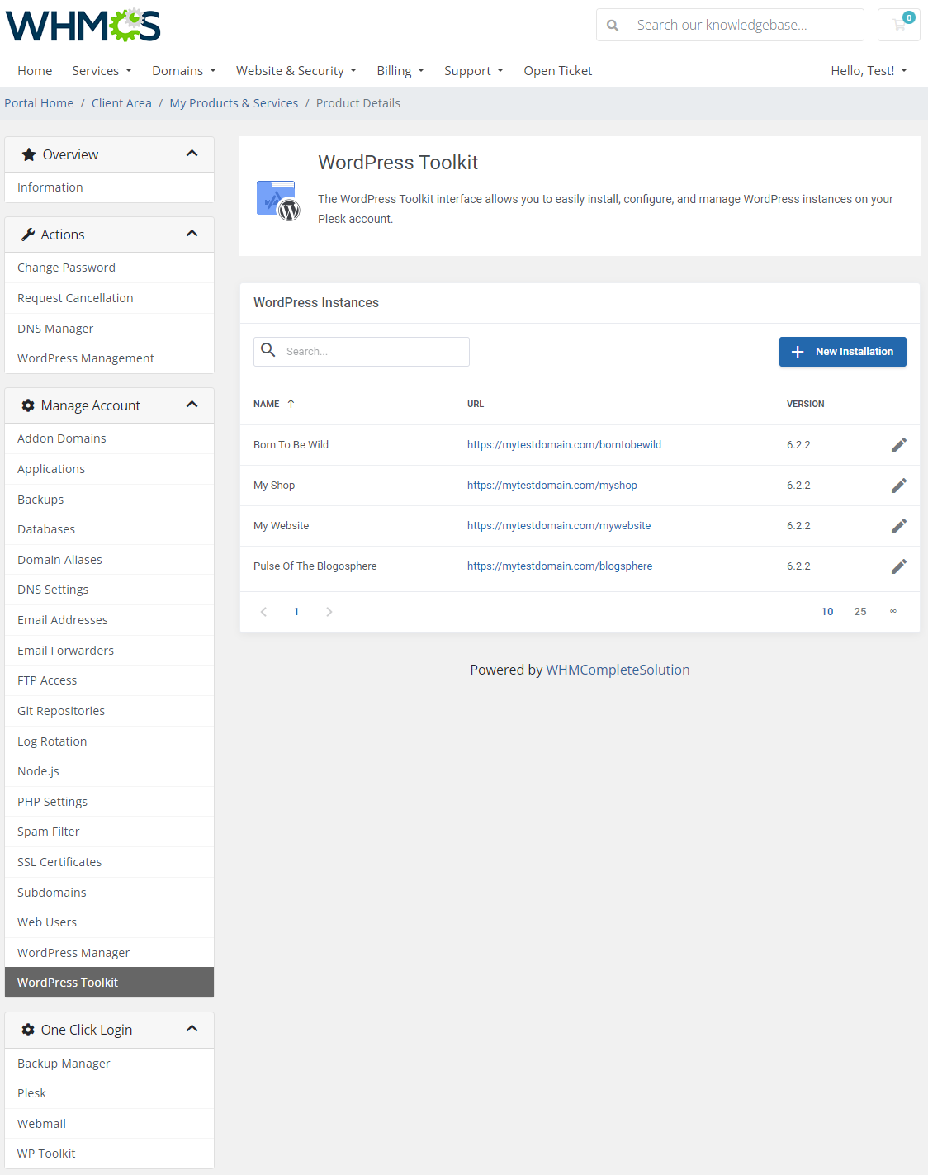The height and width of the screenshot is (1175, 928).
Task: Expand Website & Security menu
Action: coord(296,71)
